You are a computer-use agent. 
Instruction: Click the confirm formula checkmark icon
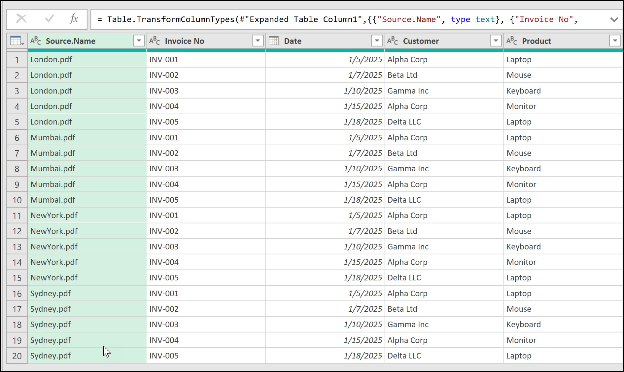click(x=49, y=19)
